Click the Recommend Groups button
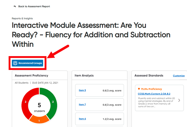This screenshot has width=187, height=127. [27, 63]
